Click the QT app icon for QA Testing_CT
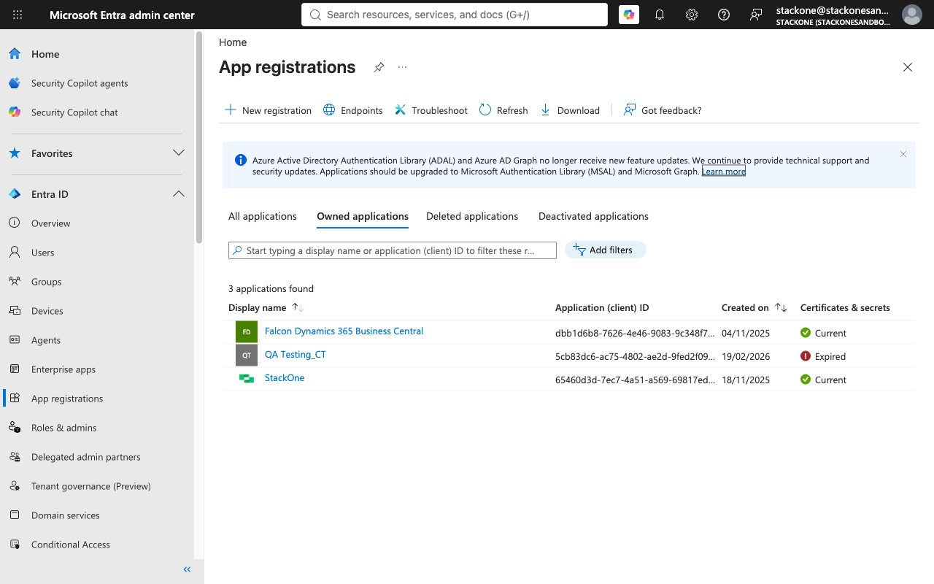Screen dimensions: 934x584 tap(247, 356)
